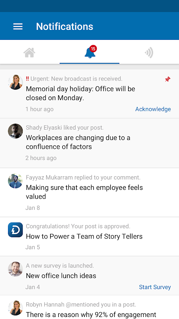Select the bell notifications tab
Screen dimensions: 179x319
(89, 53)
